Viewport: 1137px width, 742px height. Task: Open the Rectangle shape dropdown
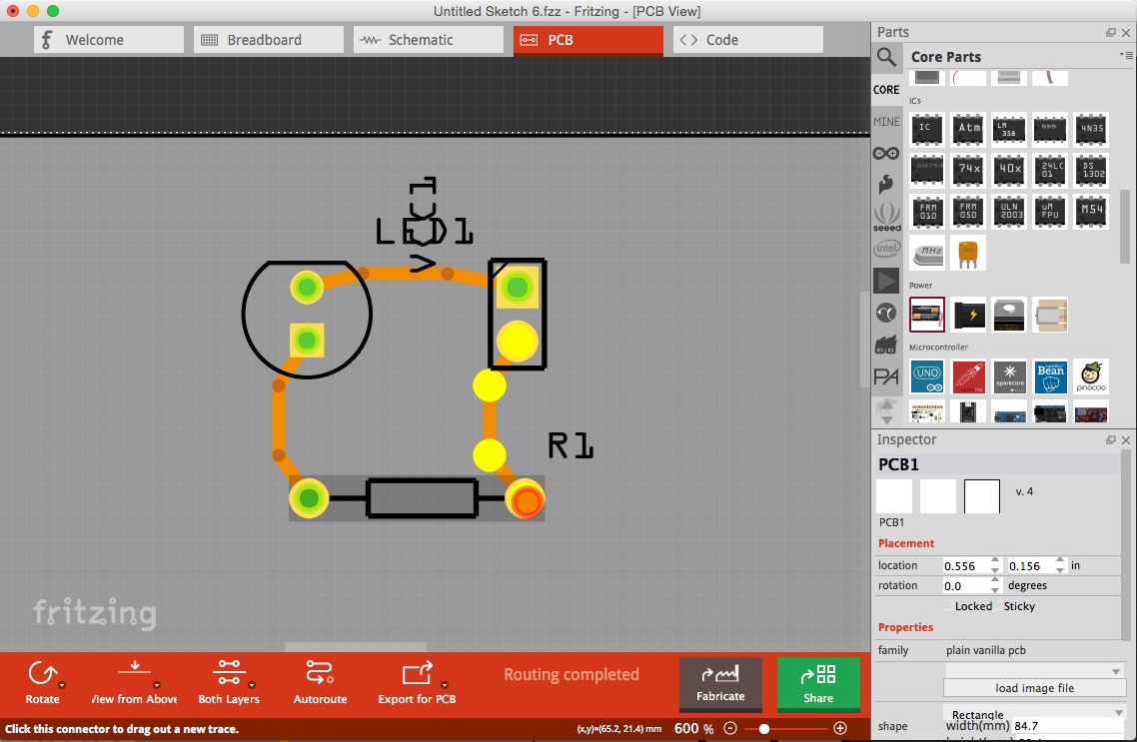tap(1035, 714)
